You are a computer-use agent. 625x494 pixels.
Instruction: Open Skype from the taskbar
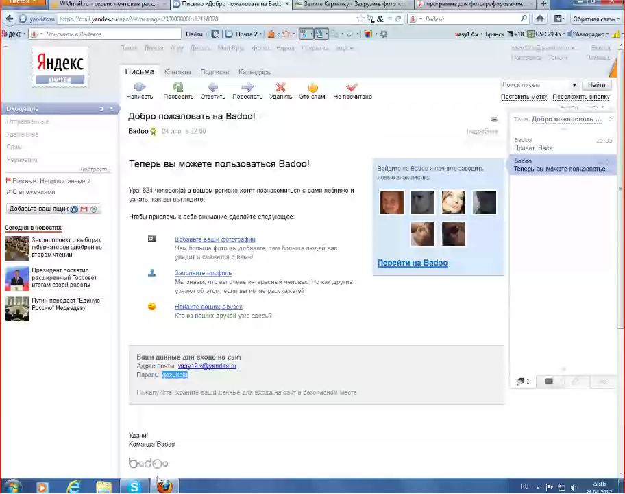(x=134, y=486)
